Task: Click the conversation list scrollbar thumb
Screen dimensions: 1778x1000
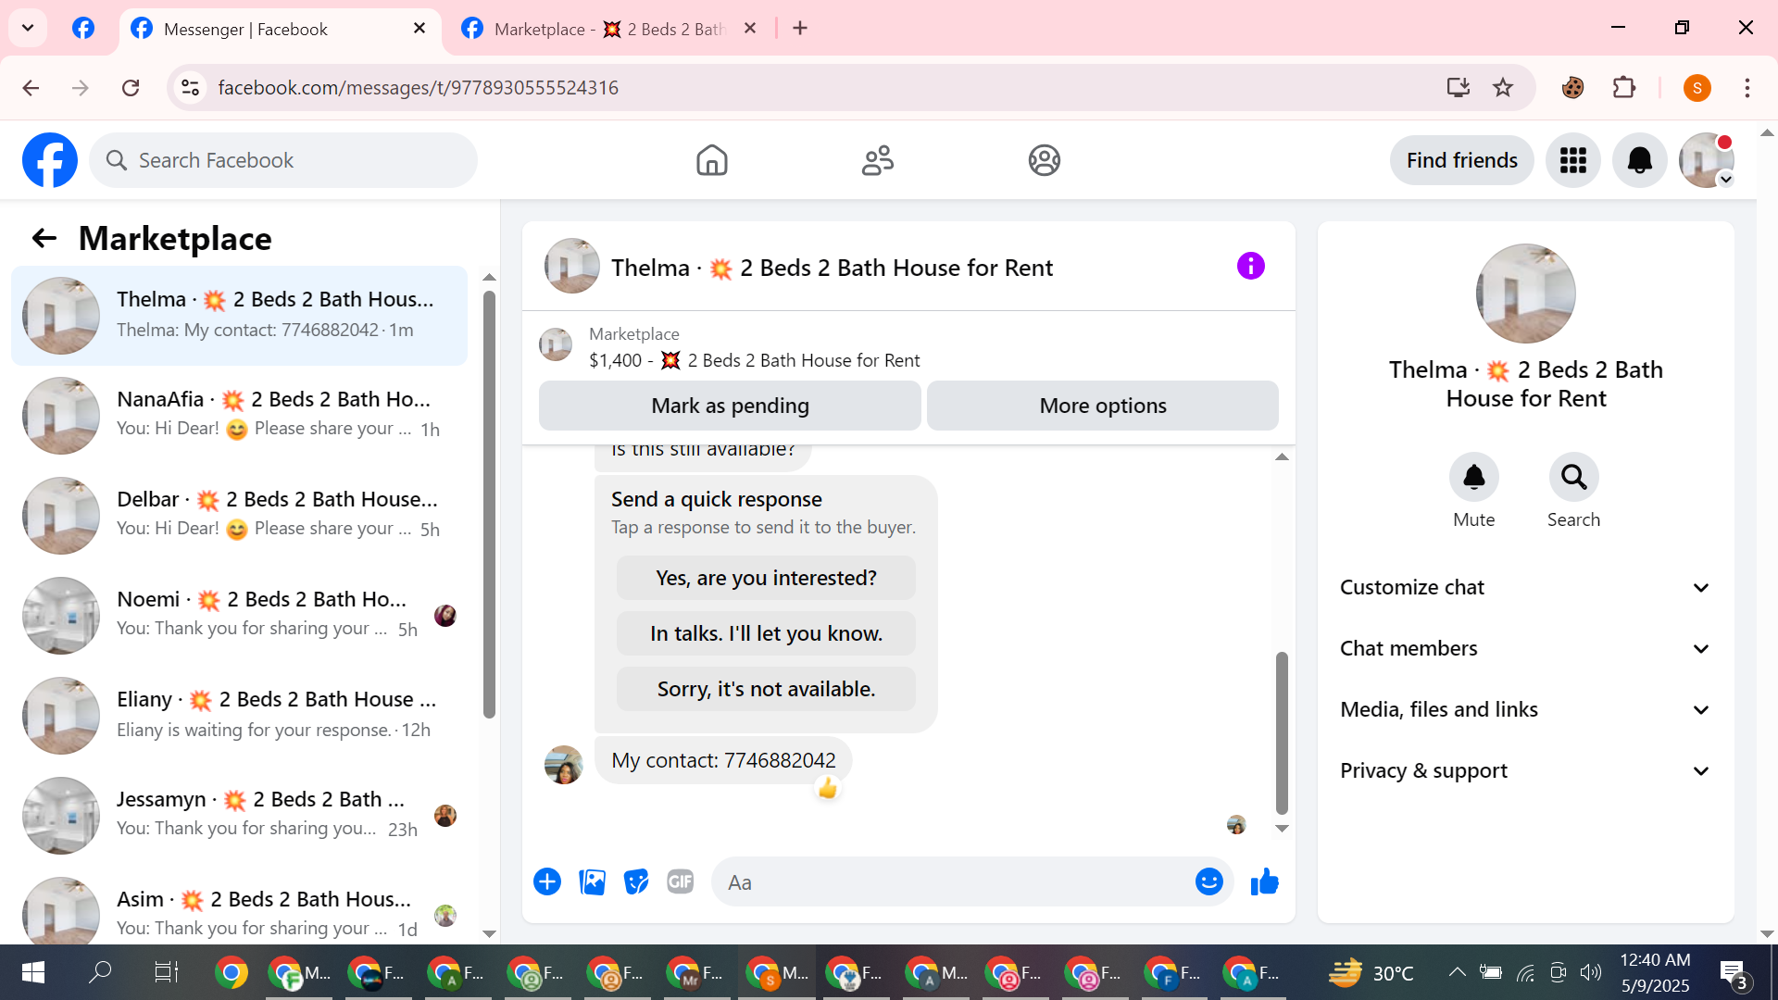Action: [489, 504]
